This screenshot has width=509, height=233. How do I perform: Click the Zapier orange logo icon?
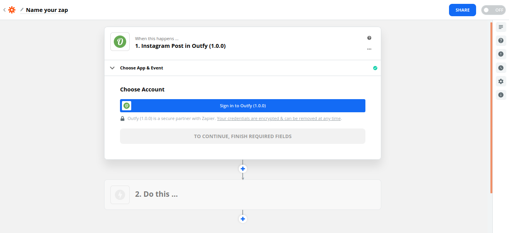(x=12, y=10)
